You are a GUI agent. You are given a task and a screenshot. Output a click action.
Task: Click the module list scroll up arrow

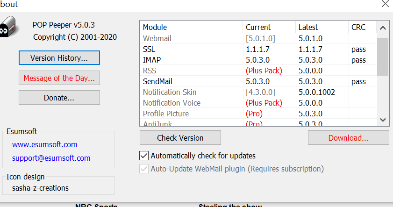click(x=383, y=28)
